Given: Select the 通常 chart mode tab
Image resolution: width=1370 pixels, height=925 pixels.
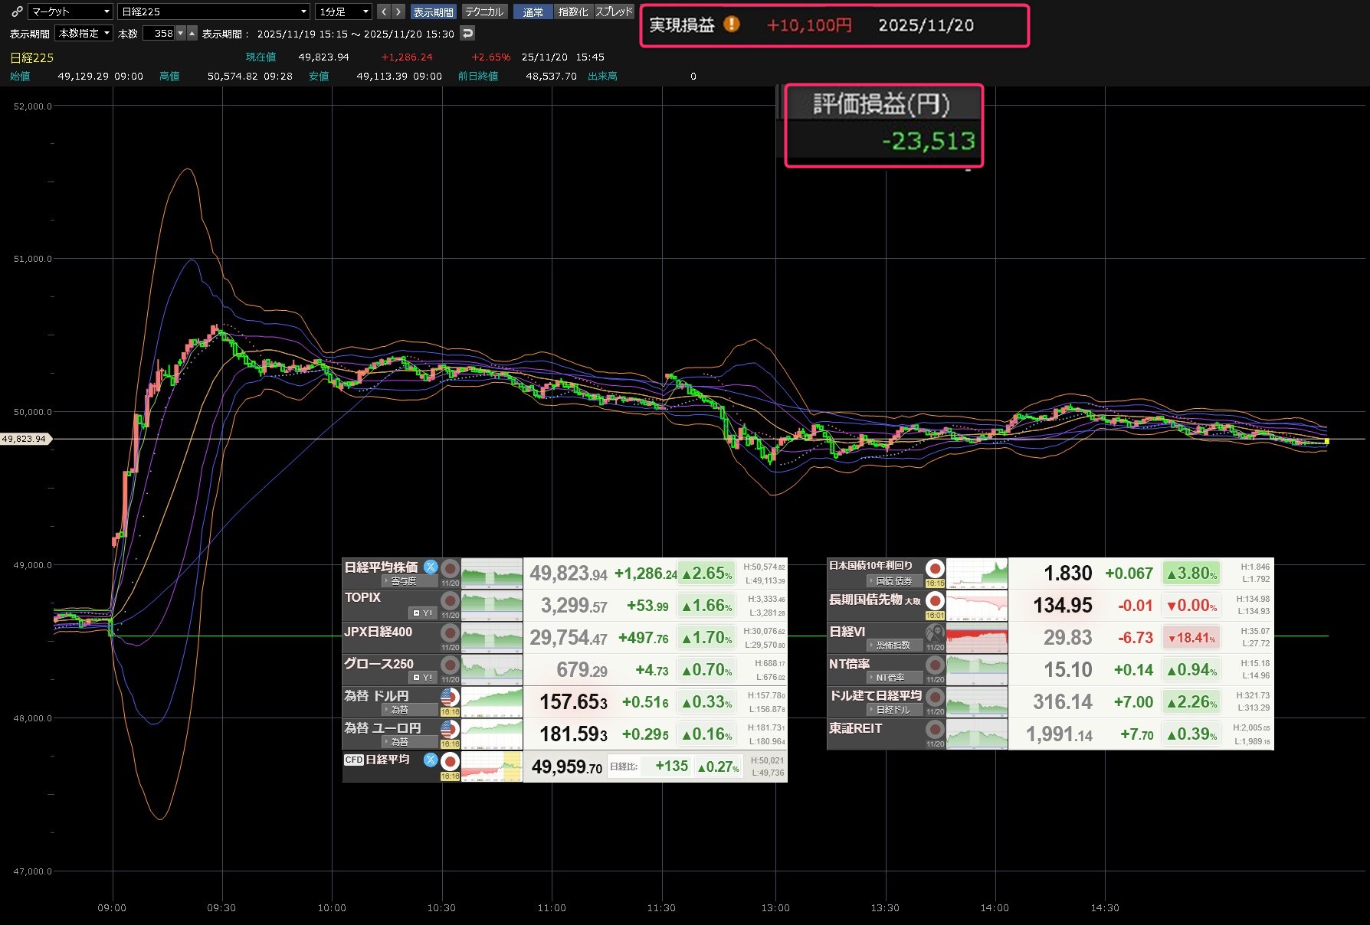Looking at the screenshot, I should coord(533,11).
